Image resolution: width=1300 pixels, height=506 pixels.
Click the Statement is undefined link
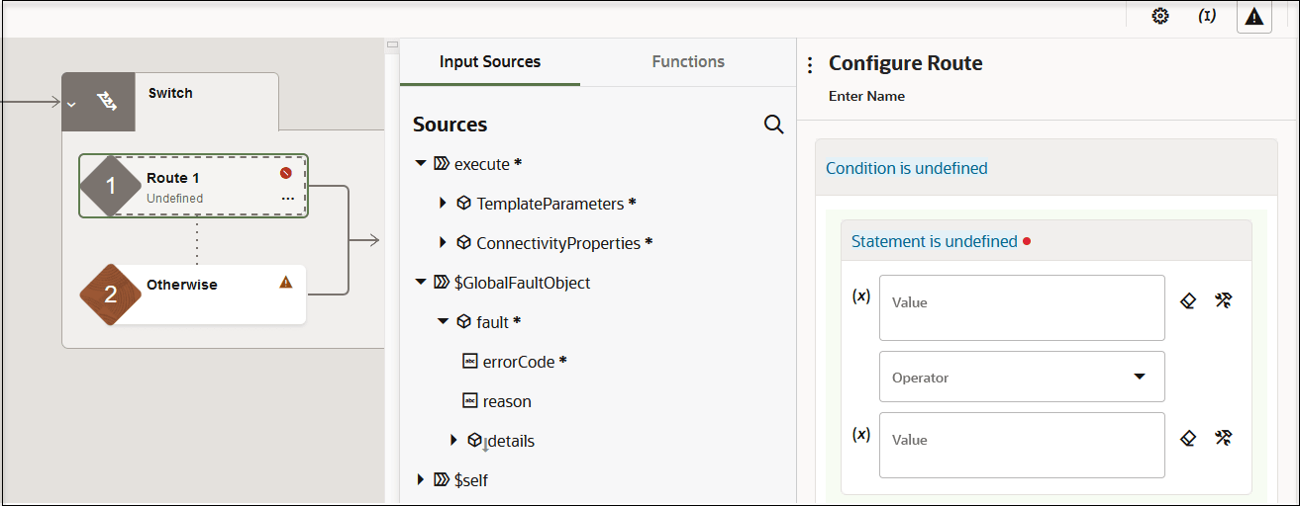935,241
